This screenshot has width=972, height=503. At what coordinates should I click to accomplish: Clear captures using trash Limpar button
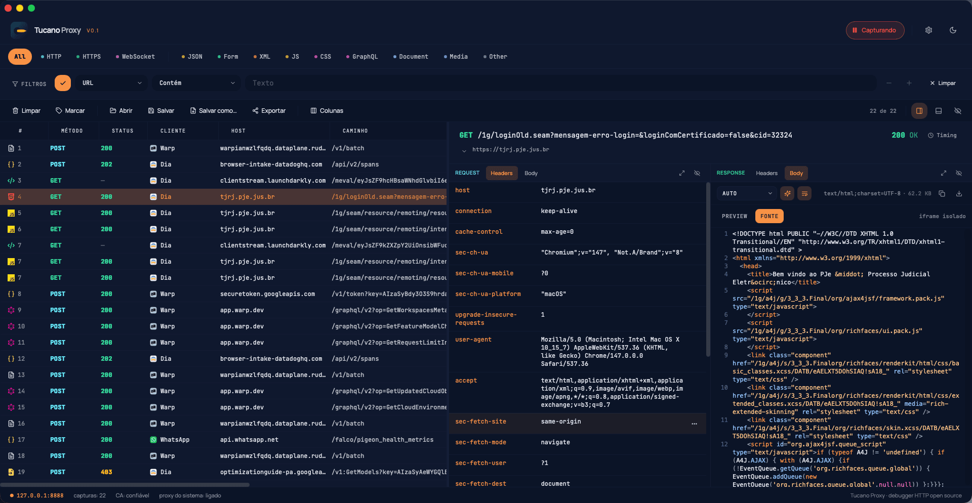coord(26,111)
